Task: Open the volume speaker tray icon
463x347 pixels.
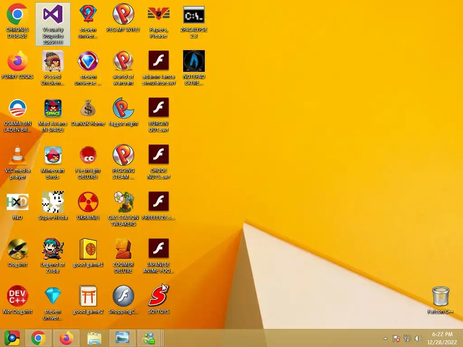Action: click(418, 338)
